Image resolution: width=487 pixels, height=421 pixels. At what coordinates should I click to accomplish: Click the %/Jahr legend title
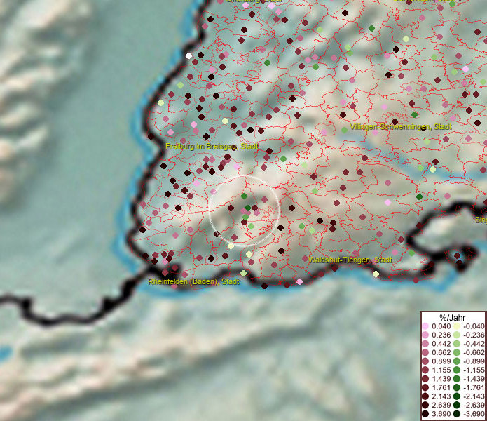(453, 317)
